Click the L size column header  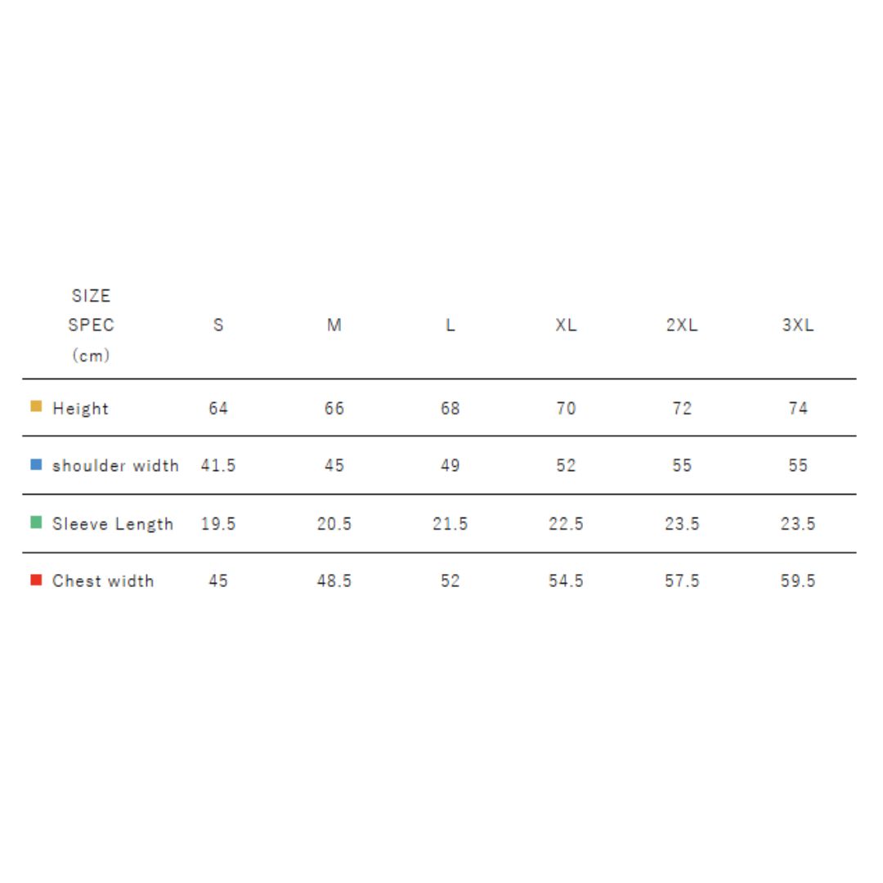click(x=450, y=325)
